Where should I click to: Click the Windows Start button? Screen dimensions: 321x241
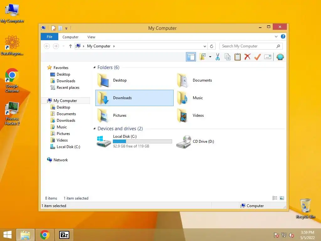click(x=8, y=235)
